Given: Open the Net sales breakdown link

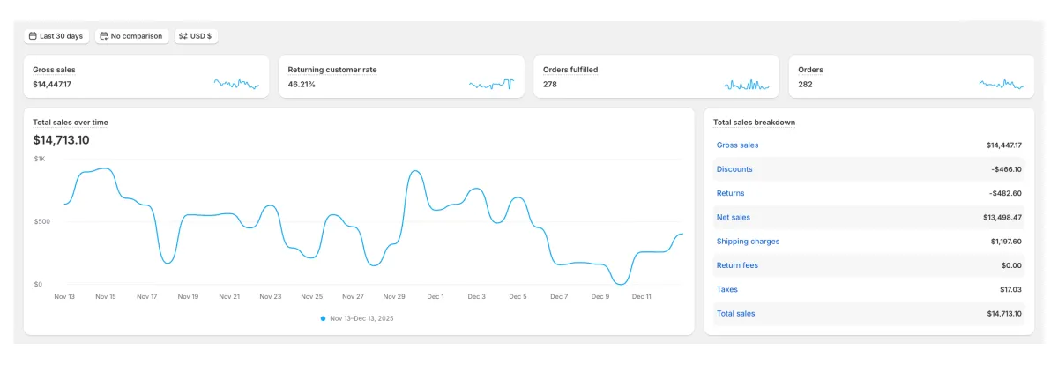Looking at the screenshot, I should point(734,217).
